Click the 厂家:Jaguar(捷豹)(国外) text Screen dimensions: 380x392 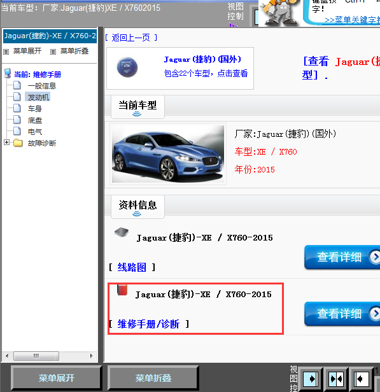pos(285,134)
